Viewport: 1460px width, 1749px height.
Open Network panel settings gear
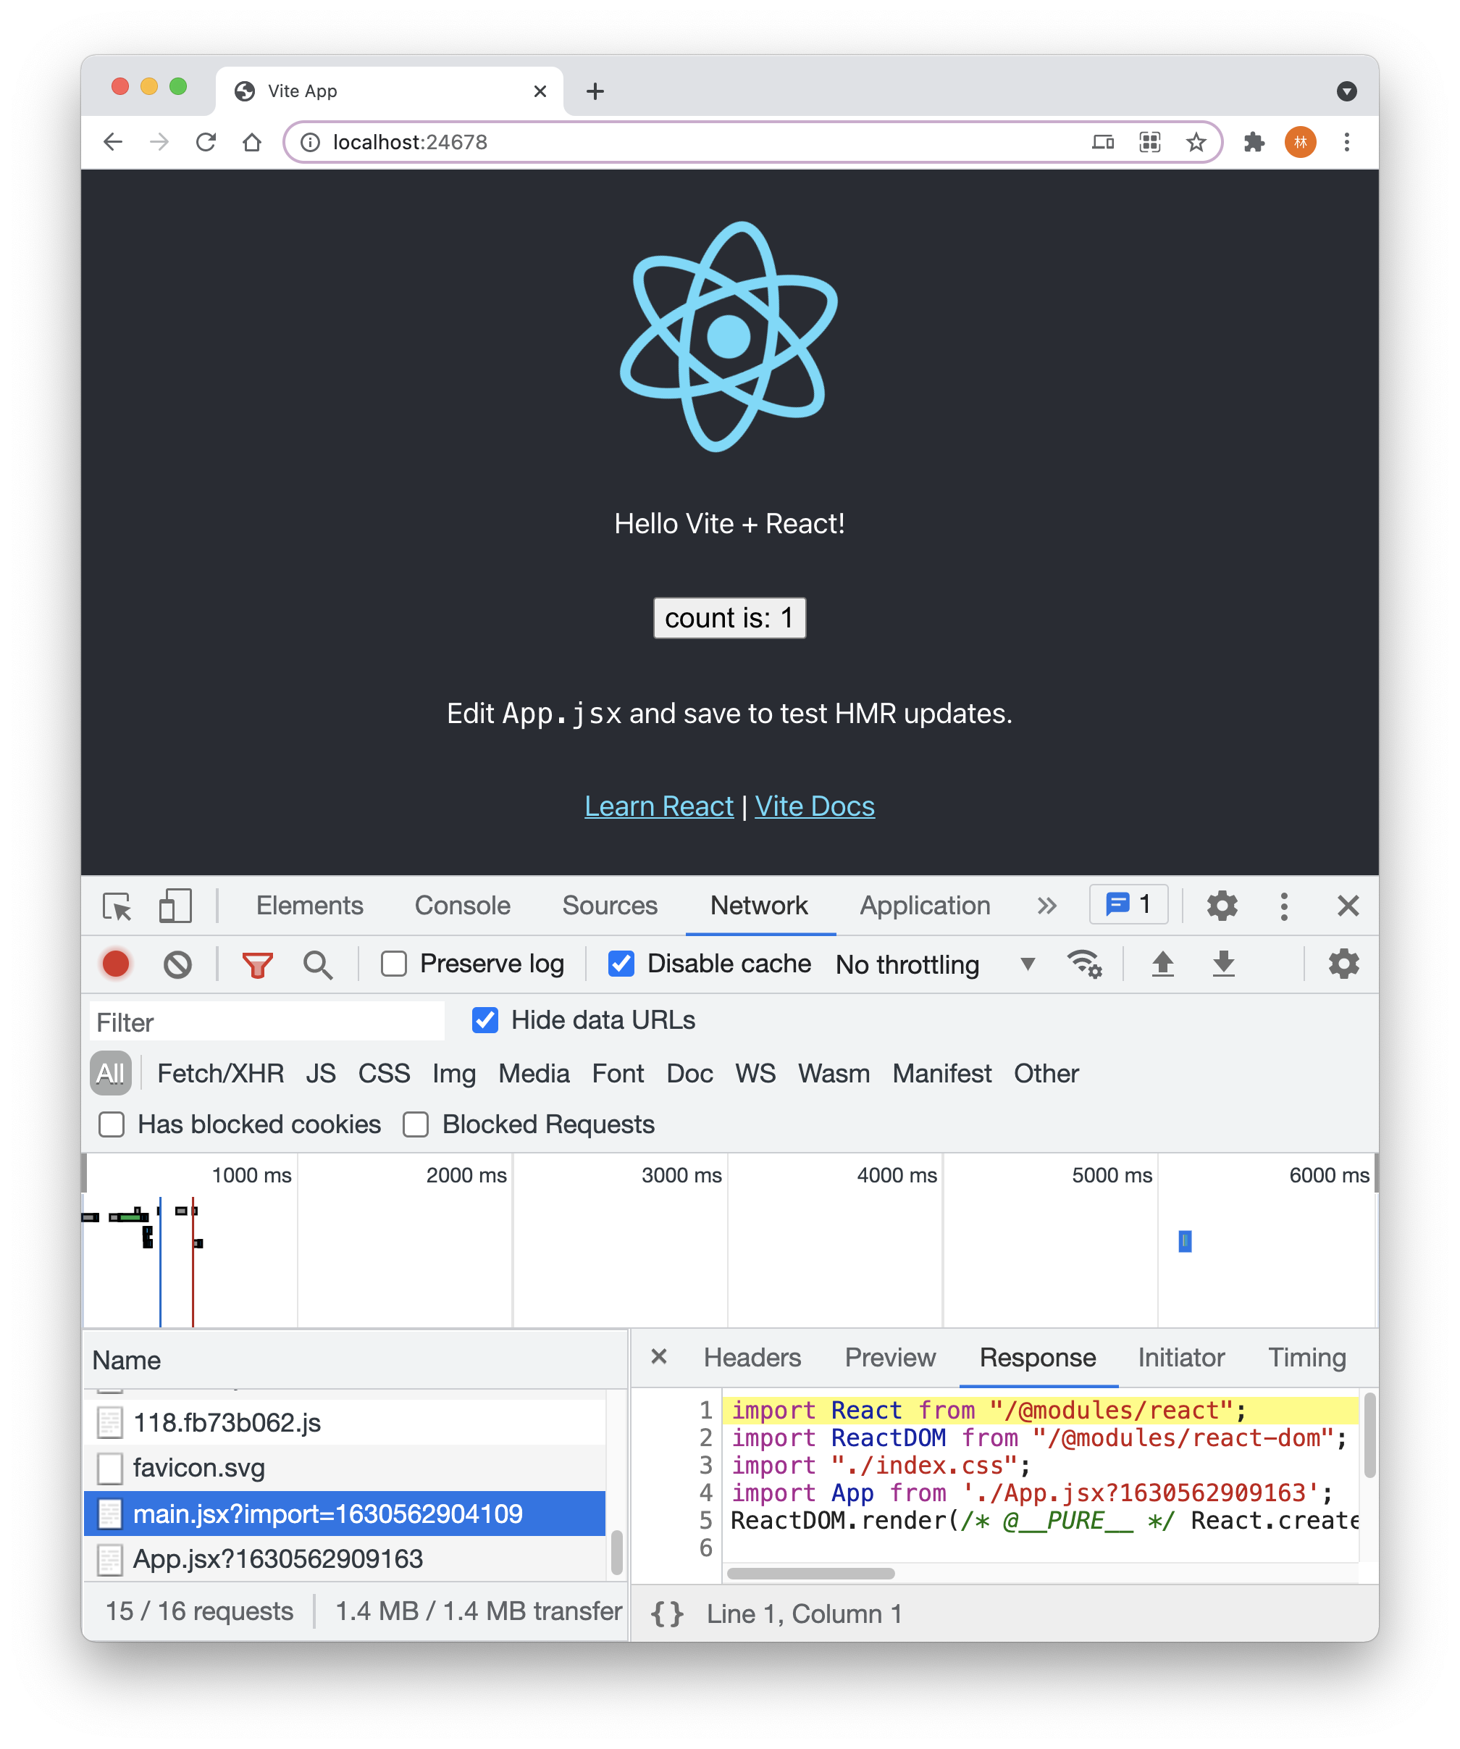(x=1343, y=964)
